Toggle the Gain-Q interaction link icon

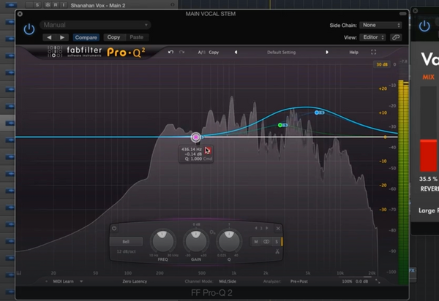[212, 232]
